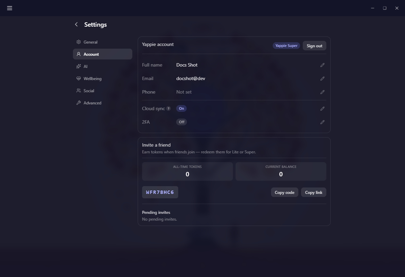This screenshot has height=277, width=405.
Task: Minimize the application window
Action: 373,8
